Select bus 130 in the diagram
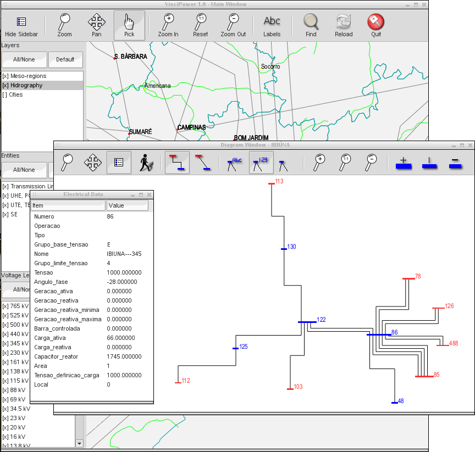475x452 pixels. (x=284, y=249)
